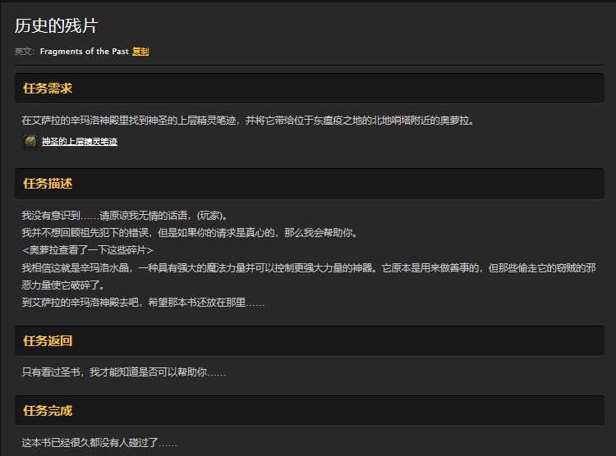Screen dimensions: 616x456
Task: Click the 任务完成 section header
Action: [x=48, y=410]
